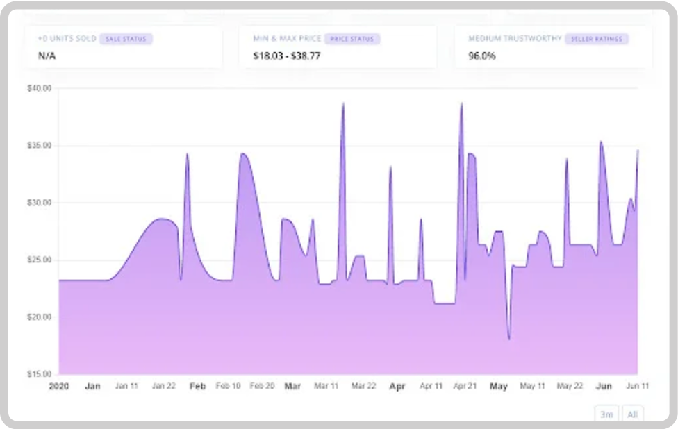Select the $18.03 - $38.77 price range text

[287, 56]
